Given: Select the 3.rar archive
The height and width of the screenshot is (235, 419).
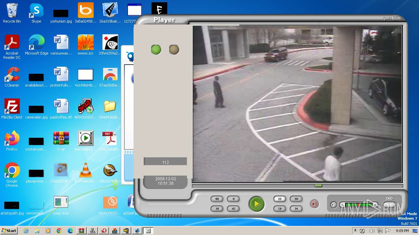Looking at the screenshot, I should (x=61, y=141).
